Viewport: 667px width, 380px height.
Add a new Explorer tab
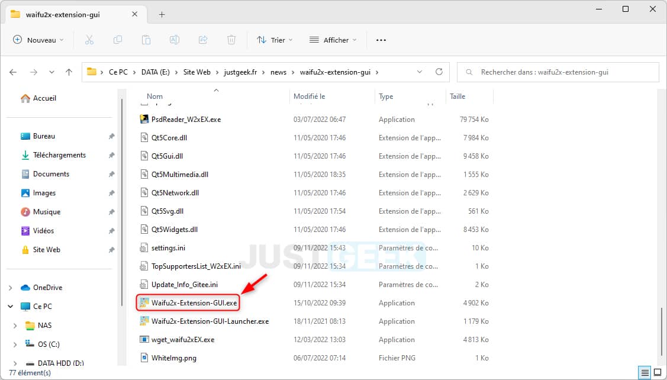[x=162, y=14]
